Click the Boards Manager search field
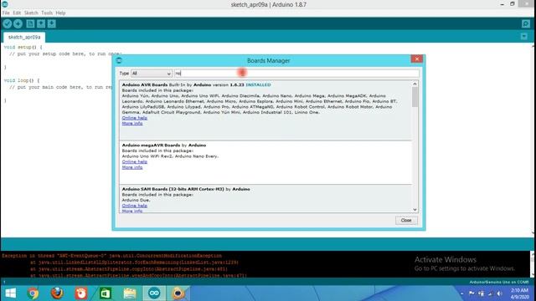 (296, 74)
